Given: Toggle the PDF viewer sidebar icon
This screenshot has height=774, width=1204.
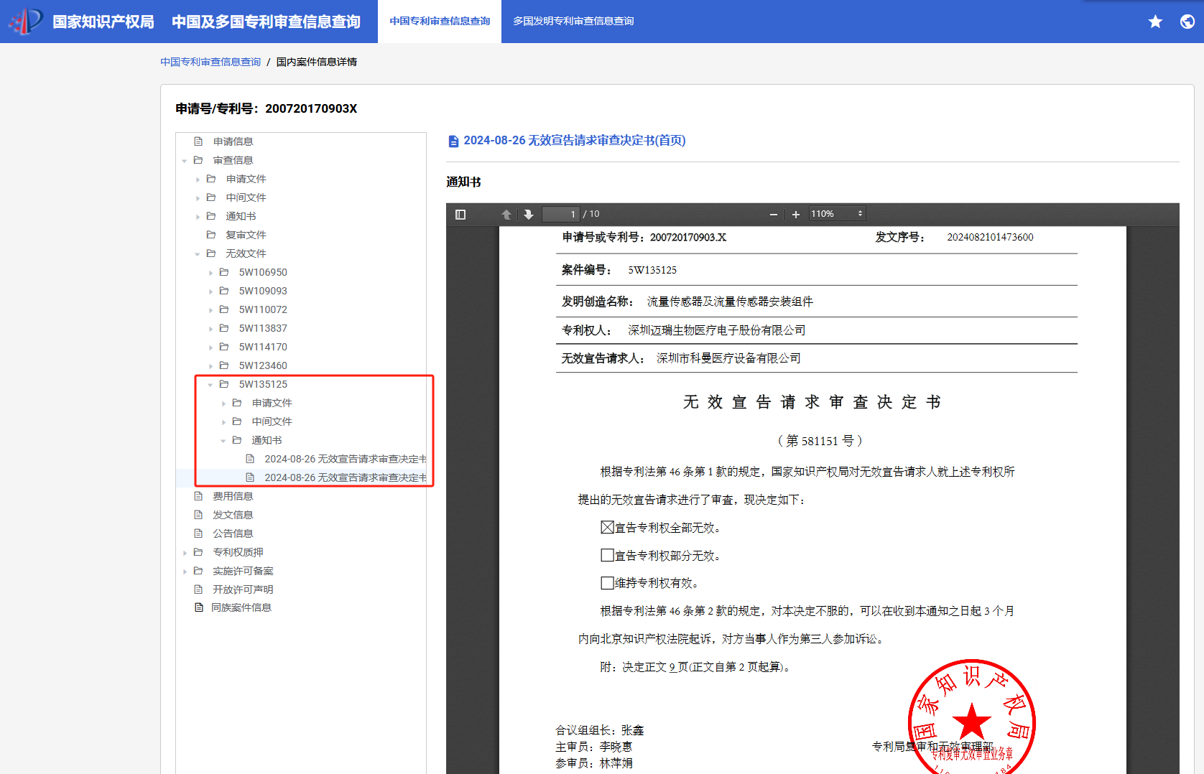Looking at the screenshot, I should pyautogui.click(x=460, y=214).
